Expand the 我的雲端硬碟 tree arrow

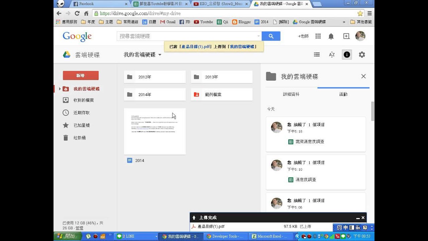click(x=60, y=89)
